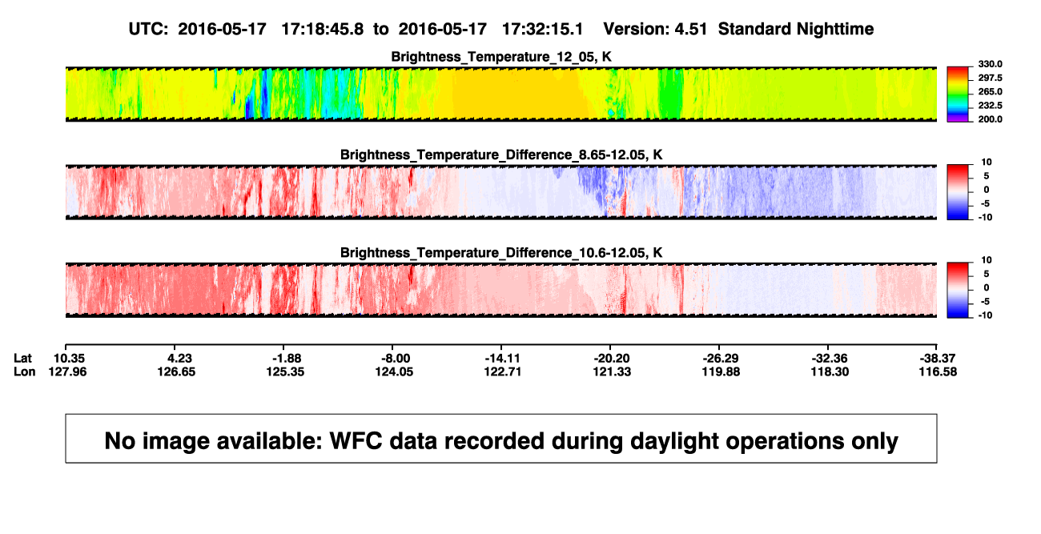Select the 8.65-12.05 temperature difference image strip

[500, 192]
